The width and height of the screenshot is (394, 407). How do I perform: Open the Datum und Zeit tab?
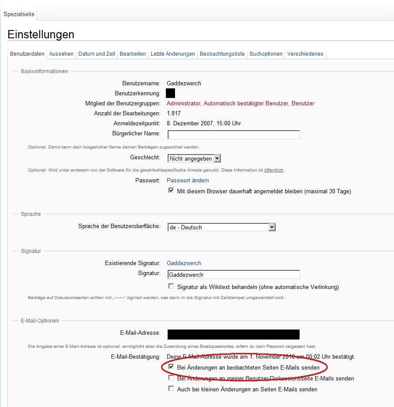(x=97, y=54)
